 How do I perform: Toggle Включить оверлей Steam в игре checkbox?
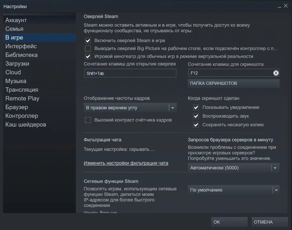[x=88, y=40]
